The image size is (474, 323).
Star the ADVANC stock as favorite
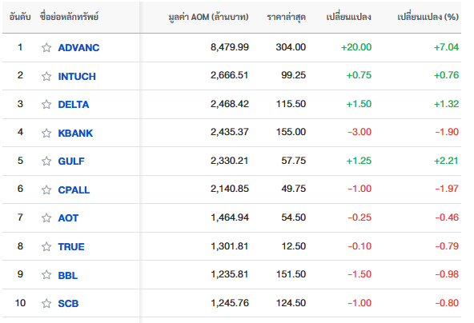pyautogui.click(x=46, y=47)
